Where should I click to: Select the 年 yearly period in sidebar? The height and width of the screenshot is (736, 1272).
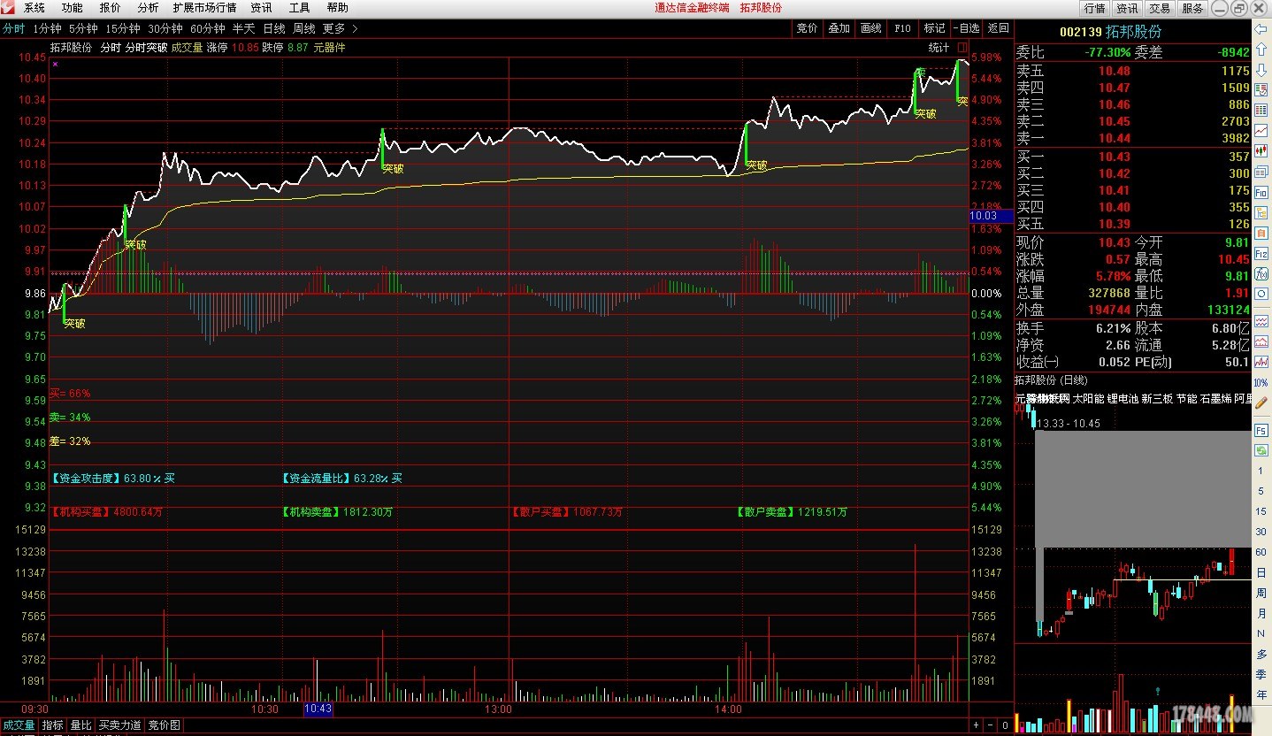pos(1261,694)
